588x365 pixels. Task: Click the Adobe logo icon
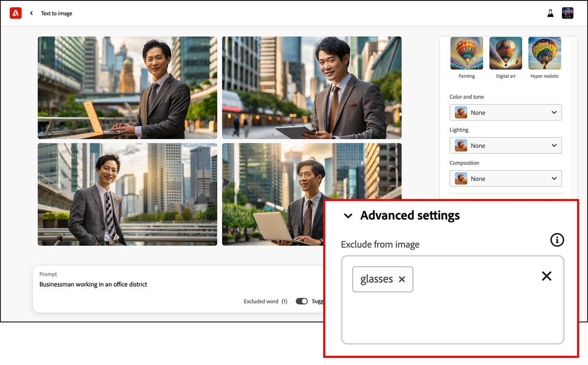tap(16, 13)
